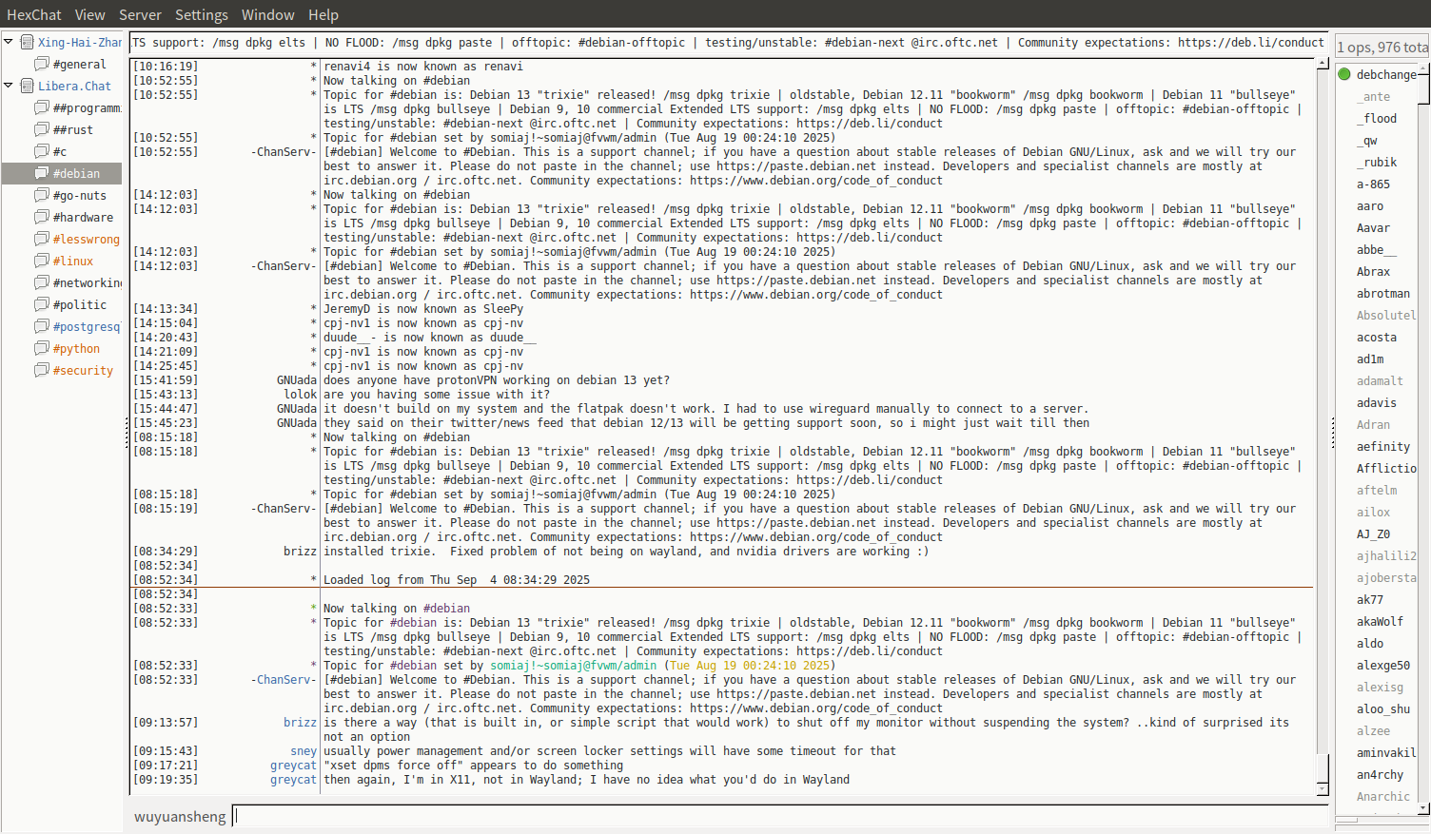Click the Xing-Hai-Zhar server icon

click(x=28, y=42)
